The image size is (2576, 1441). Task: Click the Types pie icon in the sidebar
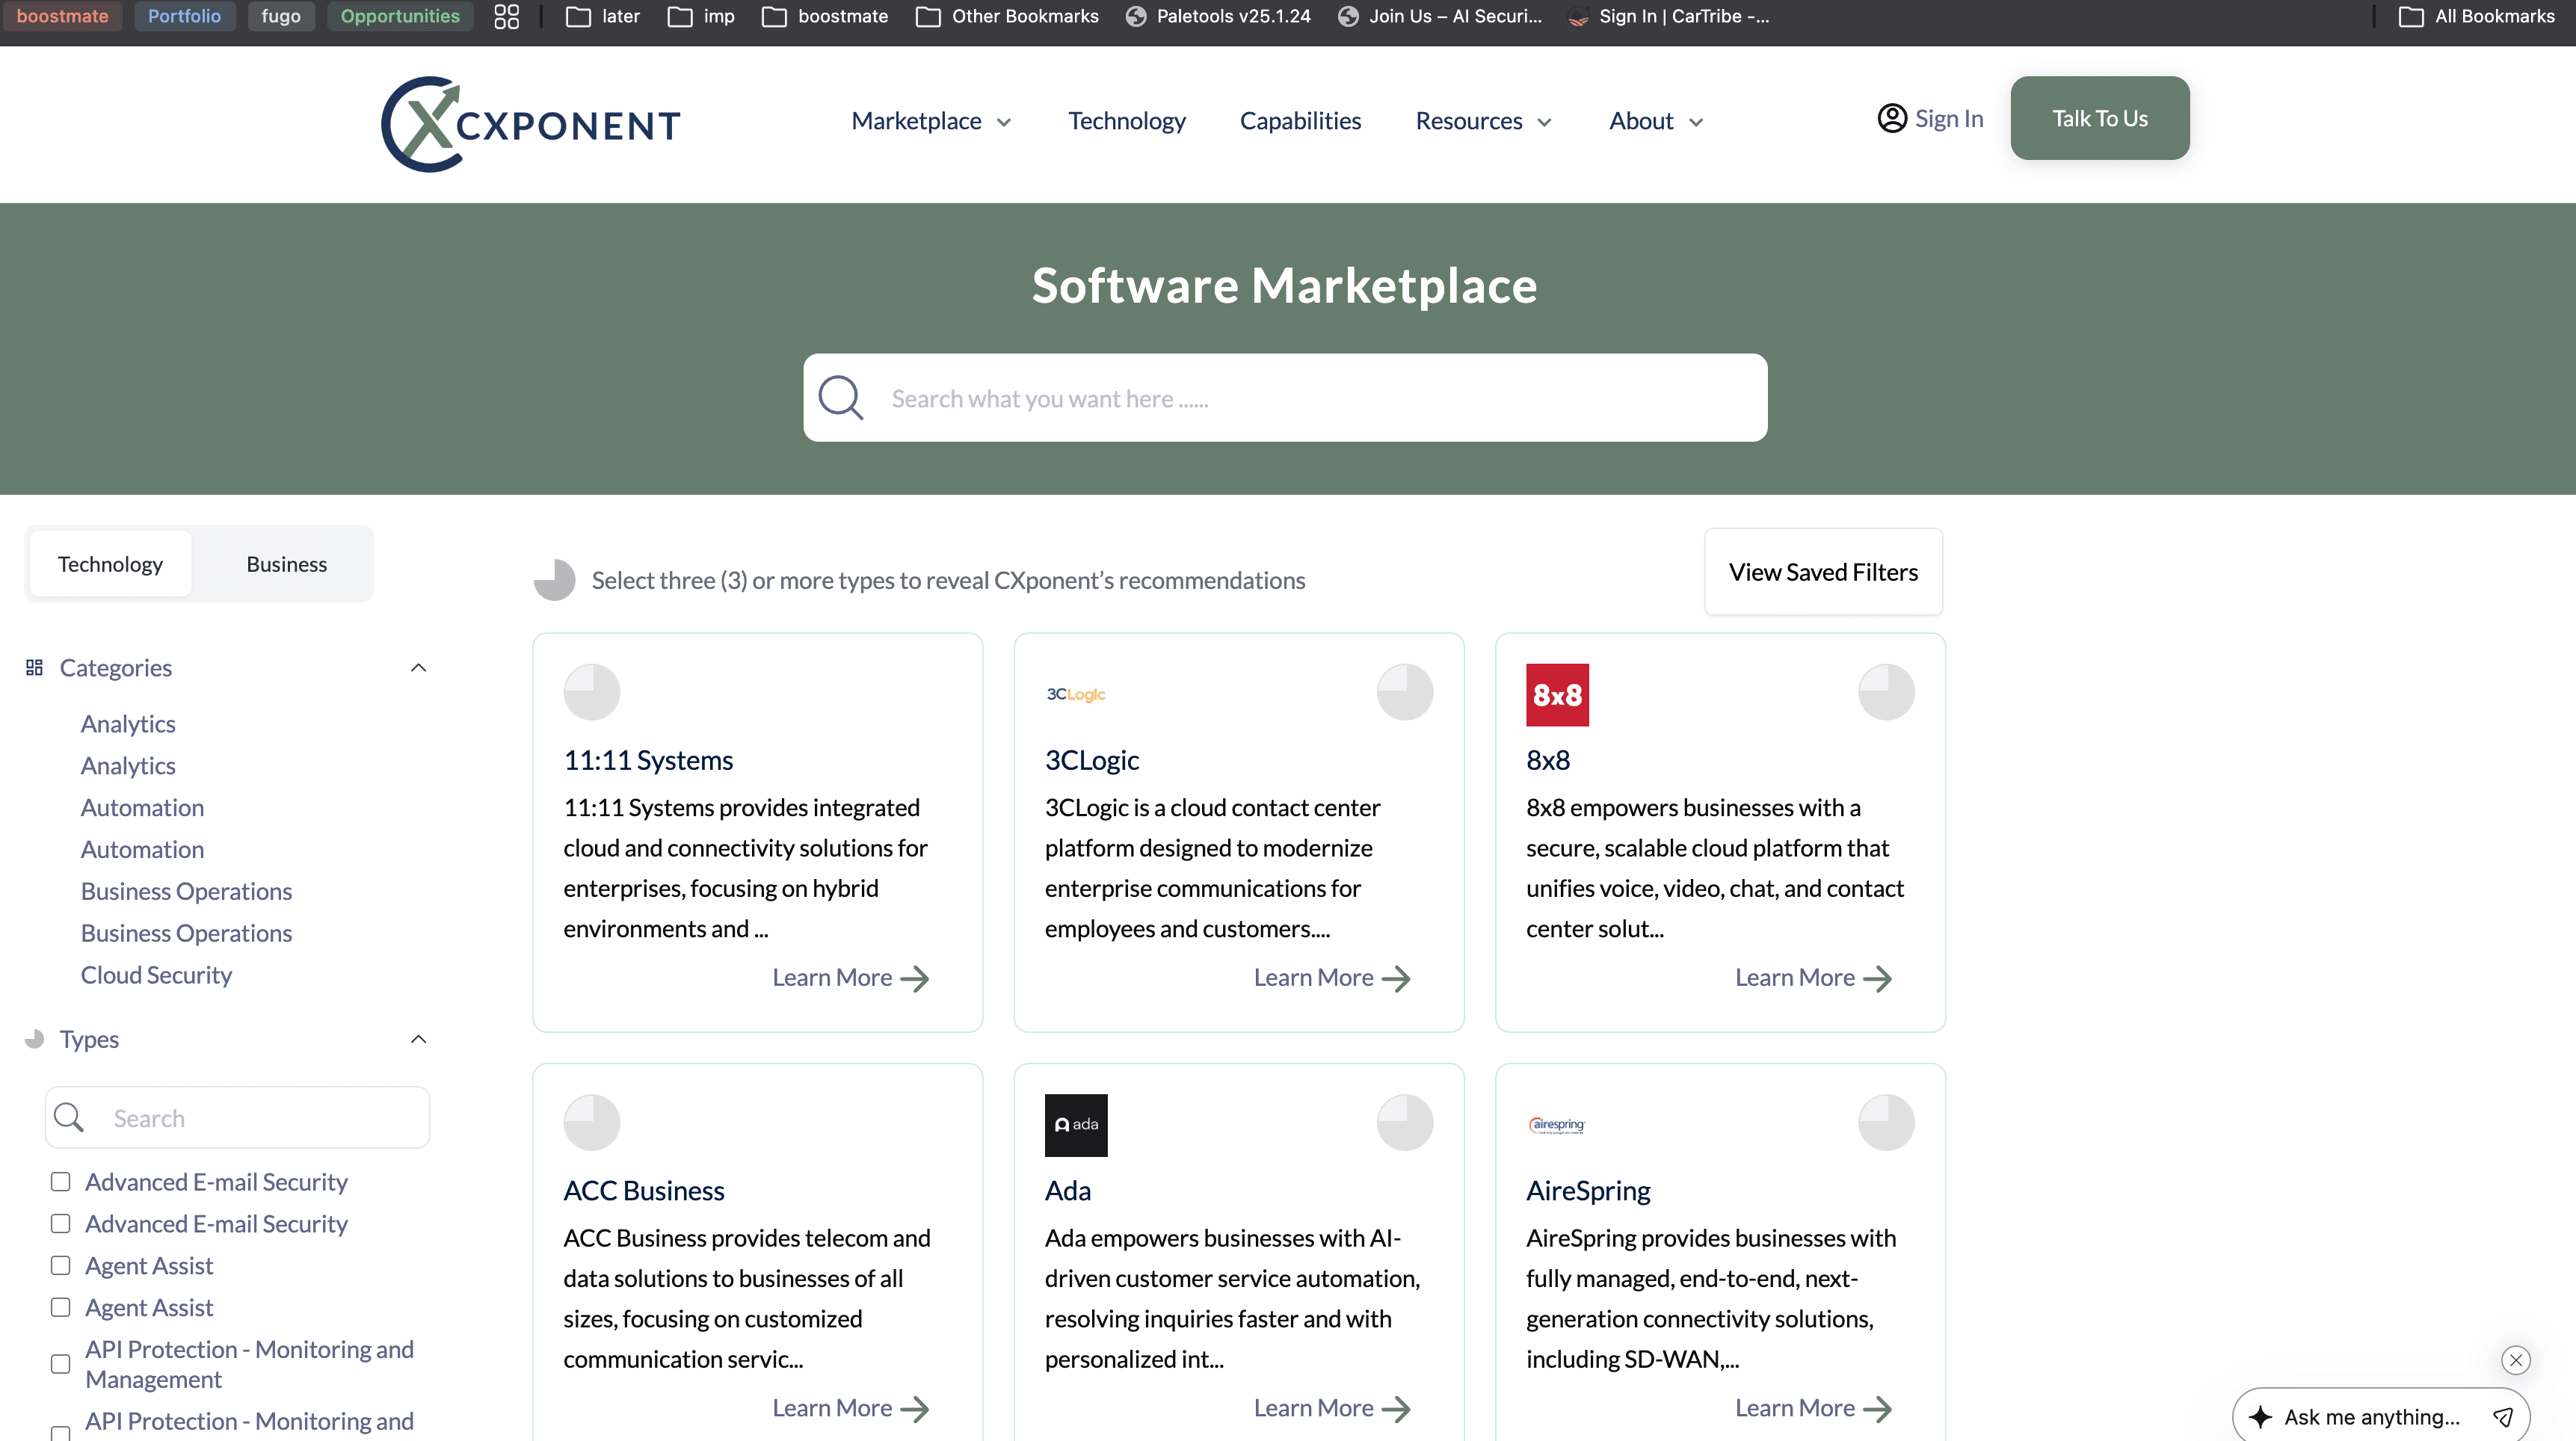(34, 1039)
